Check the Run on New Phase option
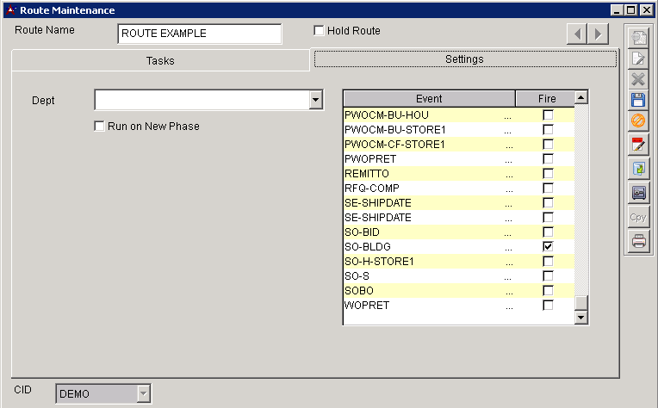 pyautogui.click(x=99, y=127)
